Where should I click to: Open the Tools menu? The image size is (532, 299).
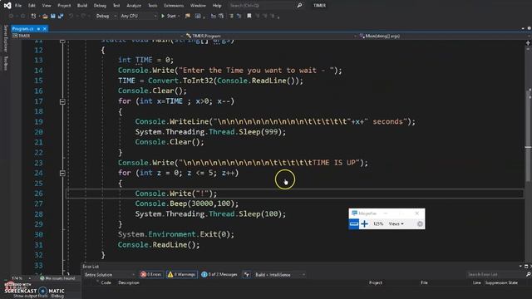[x=153, y=6]
